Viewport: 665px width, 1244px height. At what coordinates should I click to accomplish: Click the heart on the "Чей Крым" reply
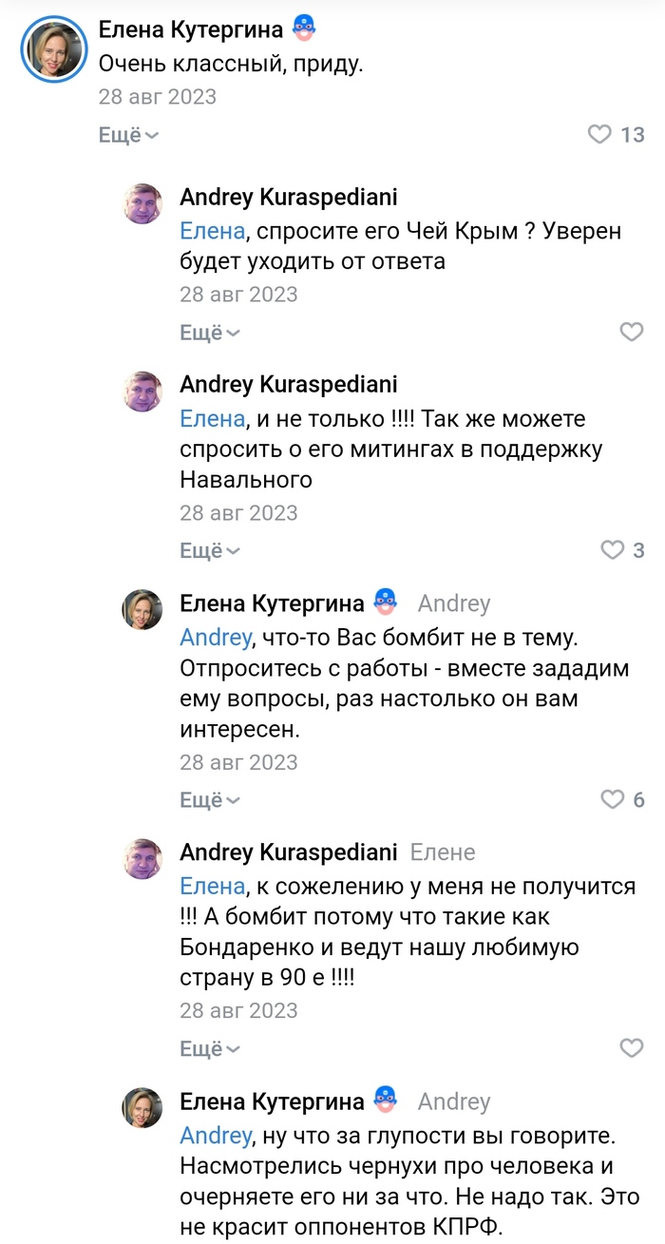coord(631,332)
